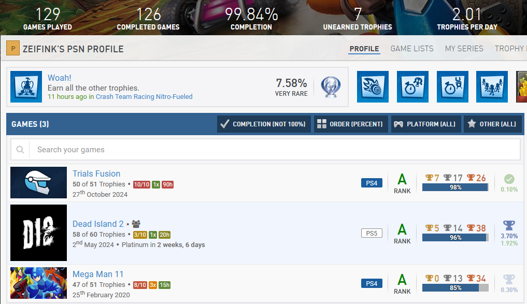
Task: Open the Other (All) filter dropdown
Action: pyautogui.click(x=493, y=124)
